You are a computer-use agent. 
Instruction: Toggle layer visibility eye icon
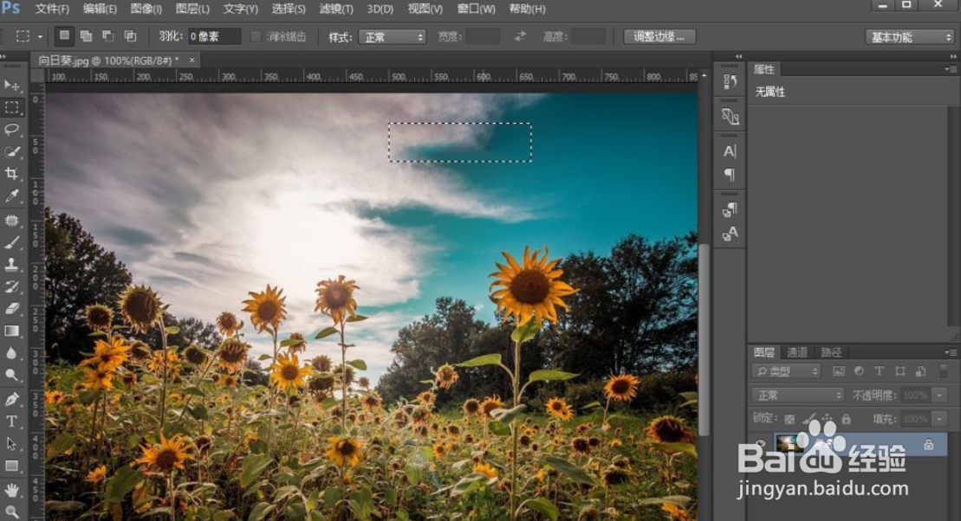pyautogui.click(x=761, y=444)
